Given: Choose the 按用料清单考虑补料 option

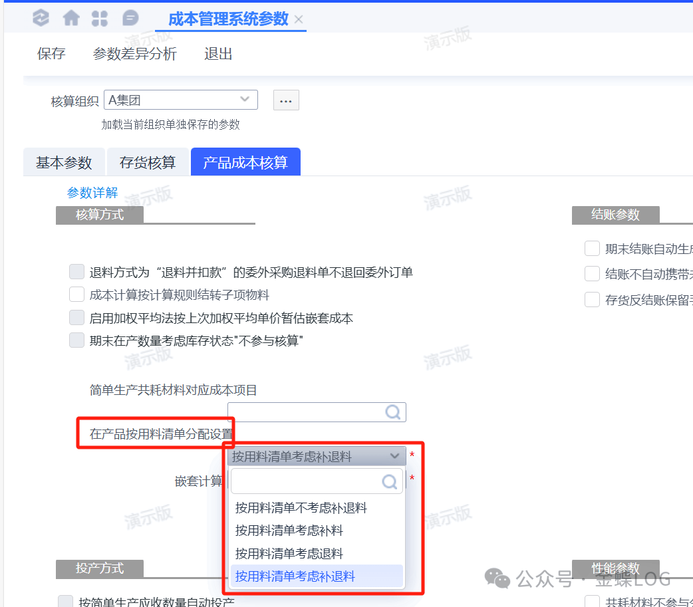Looking at the screenshot, I should 289,531.
